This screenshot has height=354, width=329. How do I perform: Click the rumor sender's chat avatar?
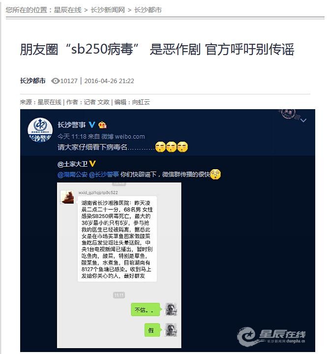[x=67, y=197]
